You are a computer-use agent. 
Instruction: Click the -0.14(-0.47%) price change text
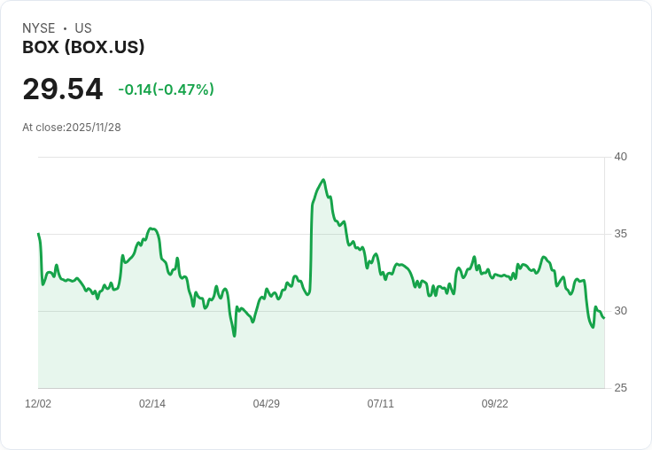166,89
